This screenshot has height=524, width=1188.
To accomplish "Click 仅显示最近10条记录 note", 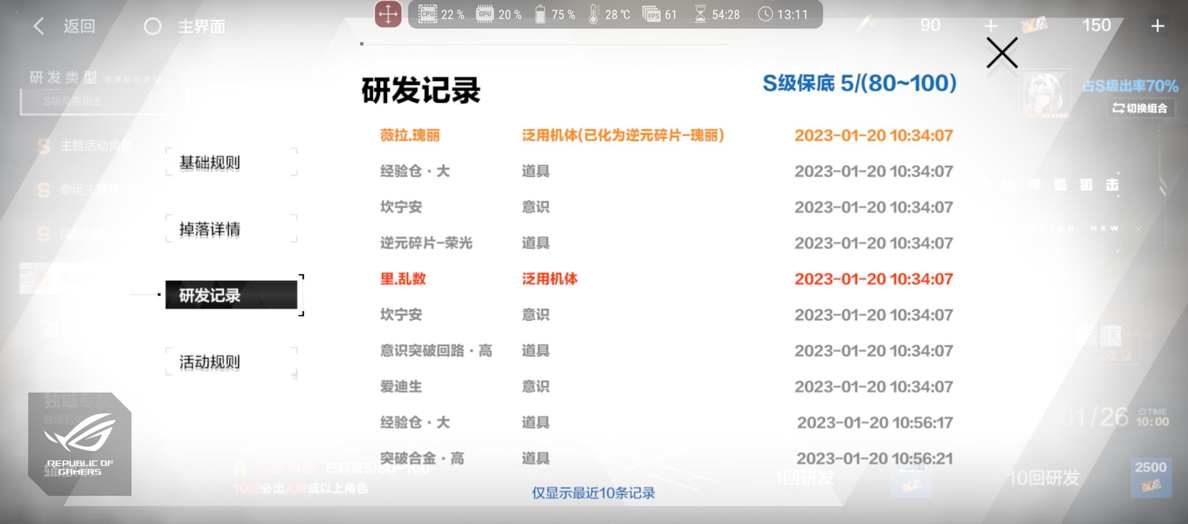I will click(594, 493).
